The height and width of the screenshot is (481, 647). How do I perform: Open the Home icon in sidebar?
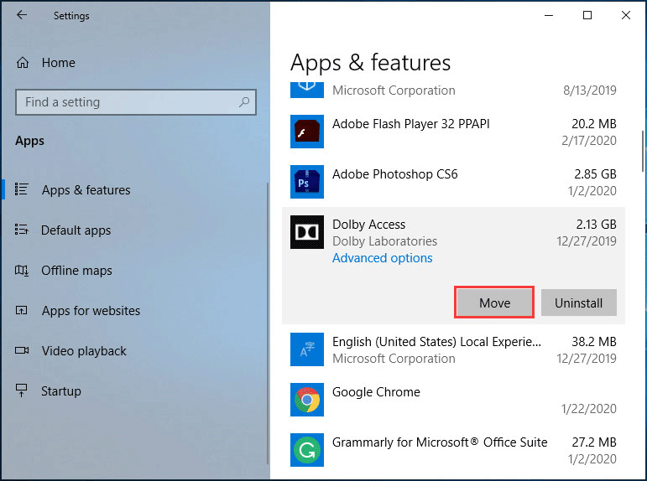coord(23,63)
